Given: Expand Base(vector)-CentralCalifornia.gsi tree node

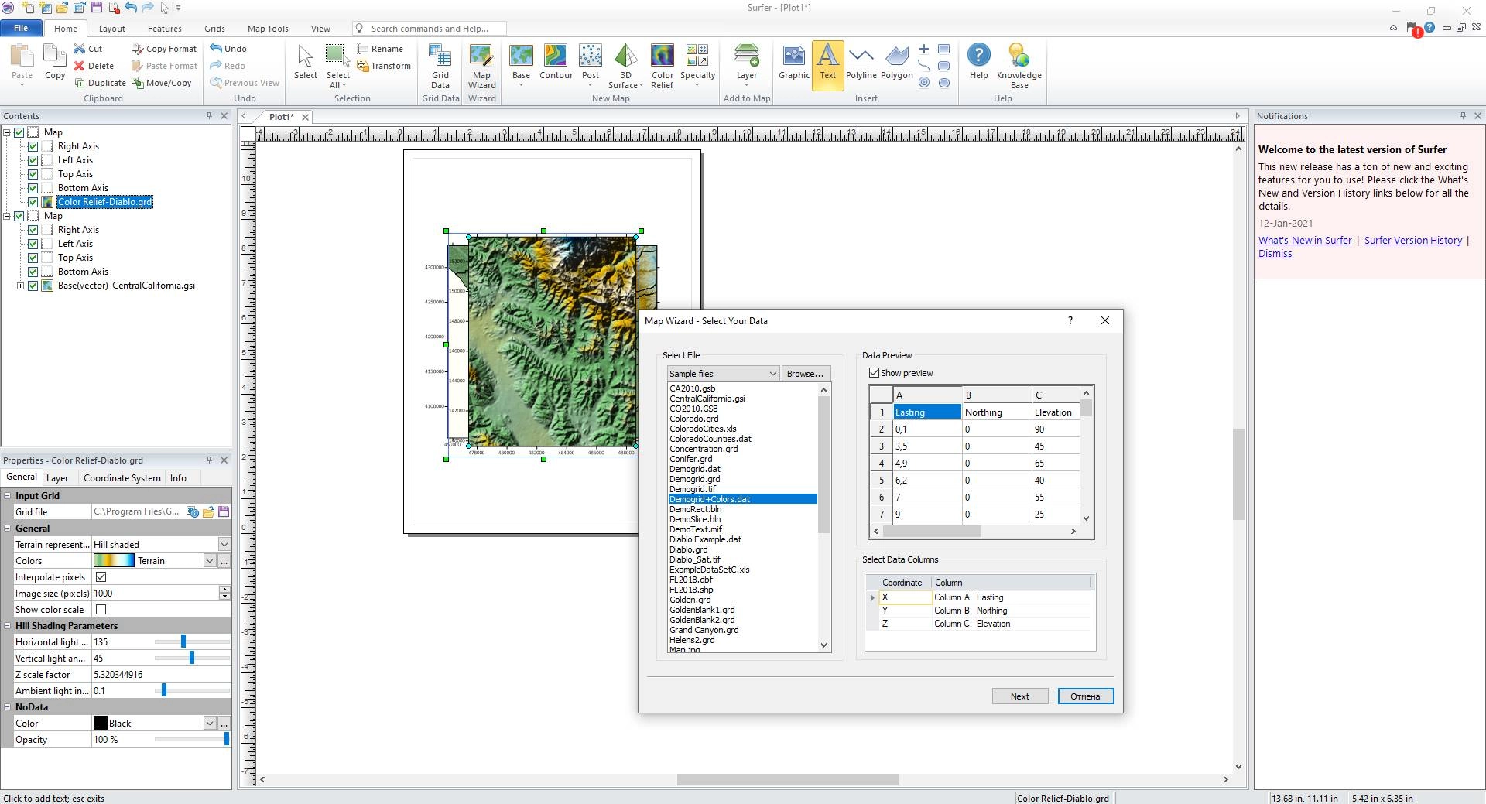Looking at the screenshot, I should point(20,286).
